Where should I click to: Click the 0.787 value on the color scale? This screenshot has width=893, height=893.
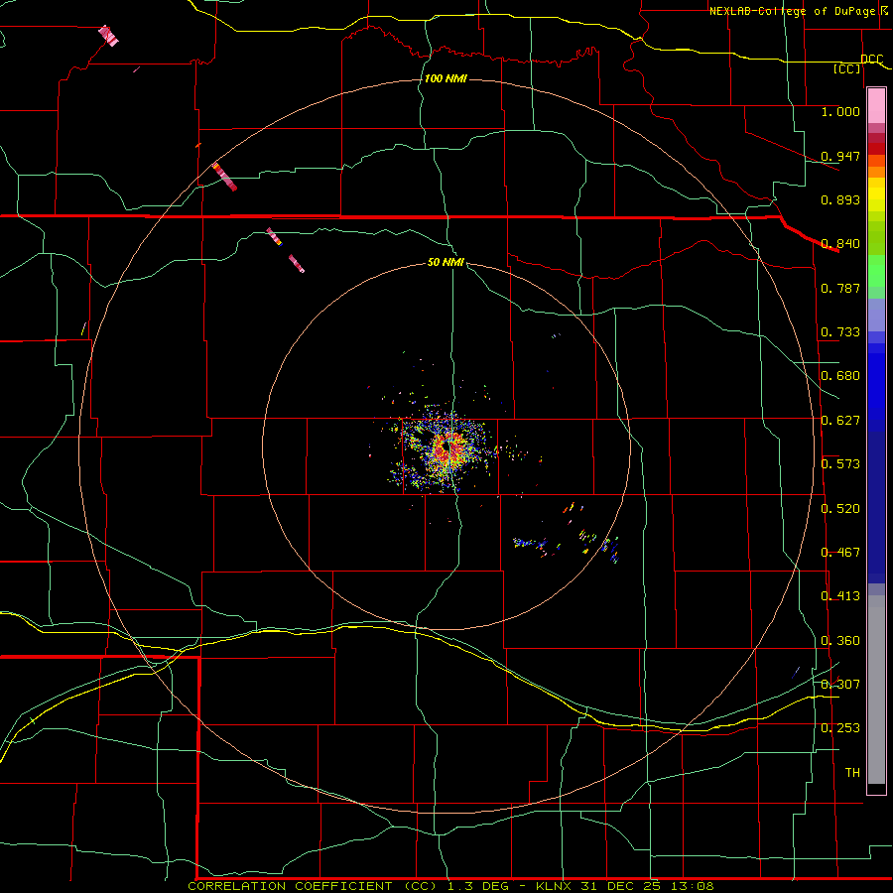tap(840, 288)
